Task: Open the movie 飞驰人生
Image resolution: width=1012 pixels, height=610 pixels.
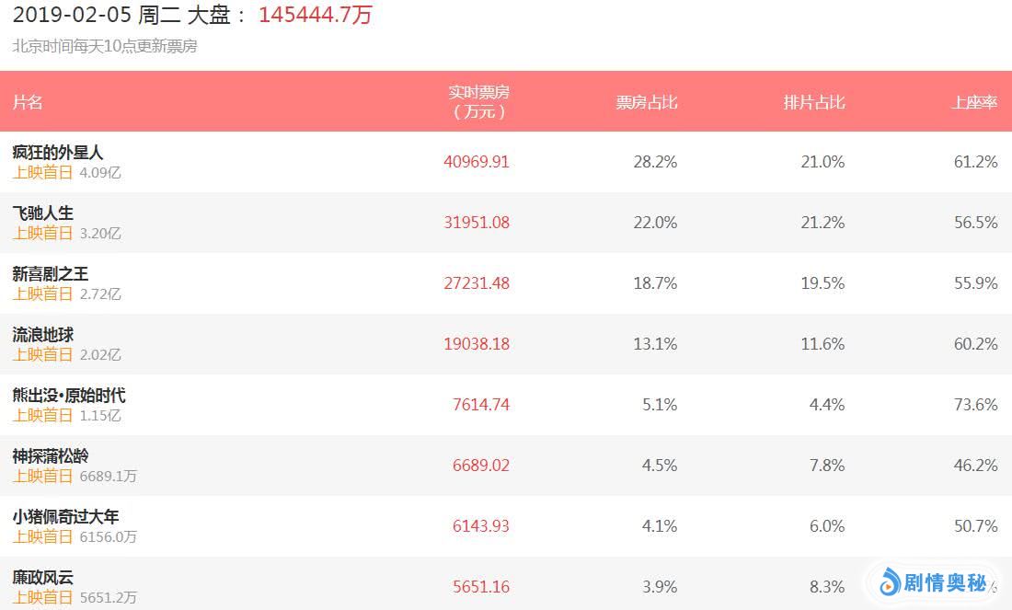Action: (43, 213)
